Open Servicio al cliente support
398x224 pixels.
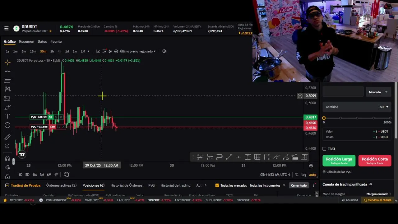377,200
